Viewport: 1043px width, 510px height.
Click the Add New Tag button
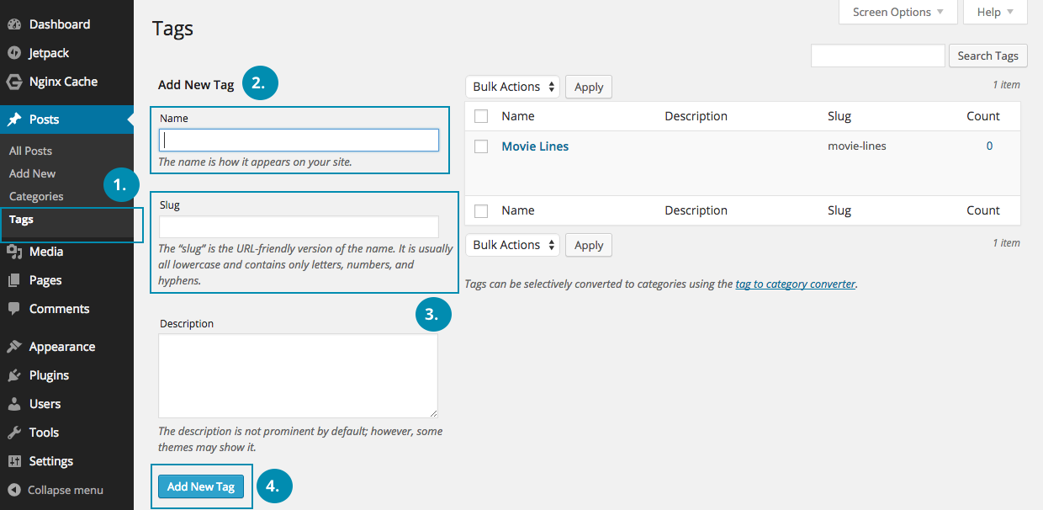click(x=201, y=486)
